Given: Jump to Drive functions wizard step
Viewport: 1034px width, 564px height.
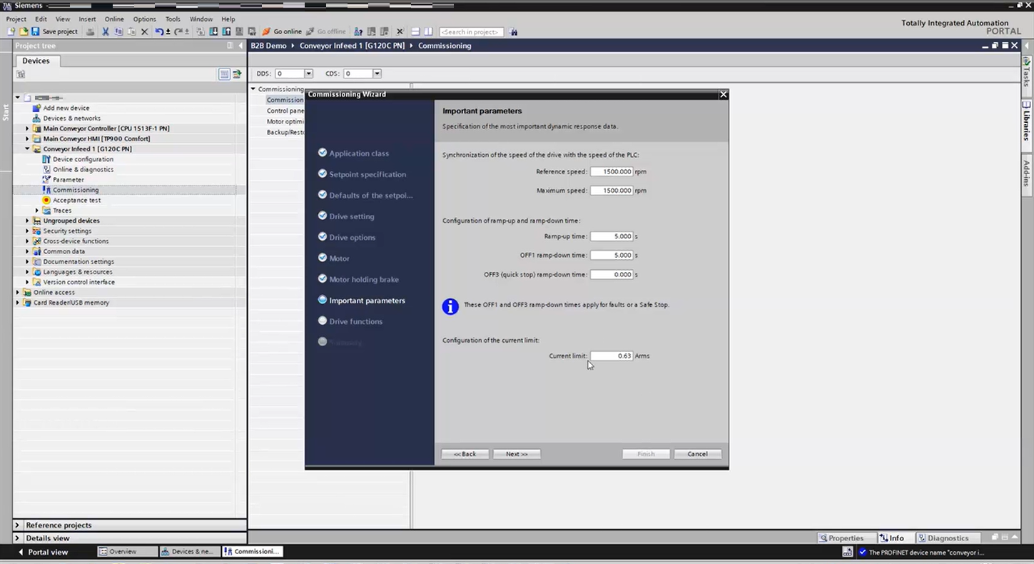Looking at the screenshot, I should [355, 321].
